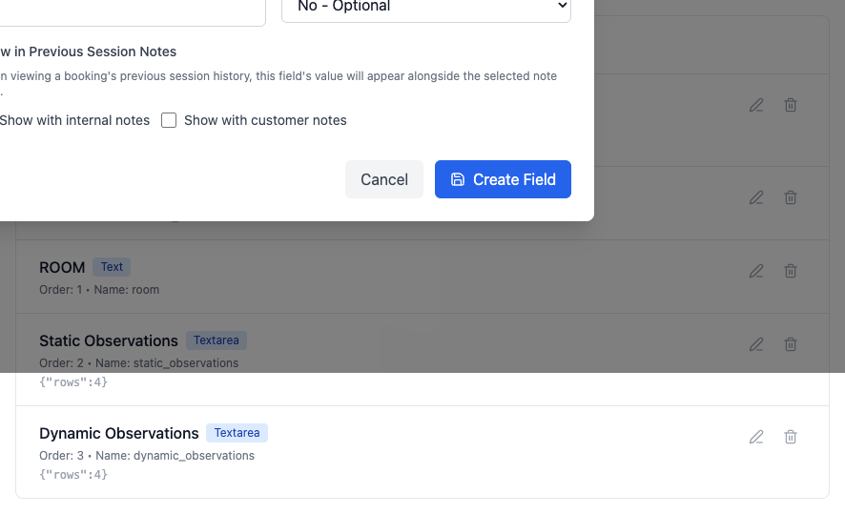Delete the Dynamic Observations field
The image size is (845, 514).
coord(791,437)
